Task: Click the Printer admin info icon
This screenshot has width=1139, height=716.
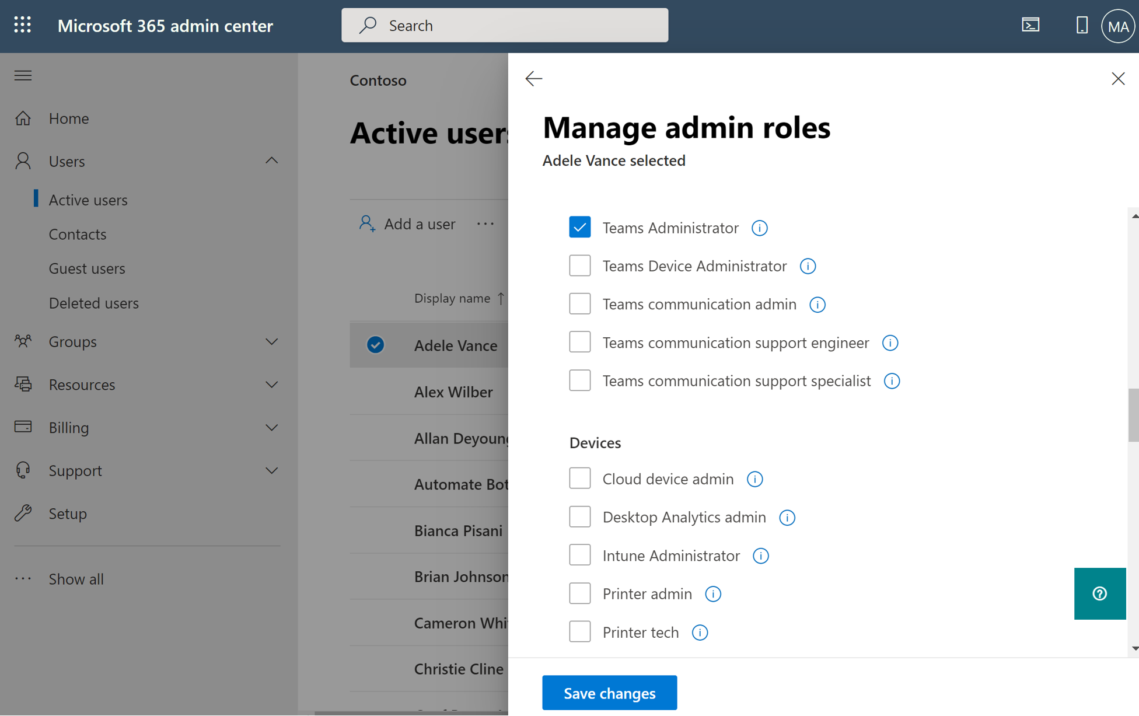Action: [712, 594]
